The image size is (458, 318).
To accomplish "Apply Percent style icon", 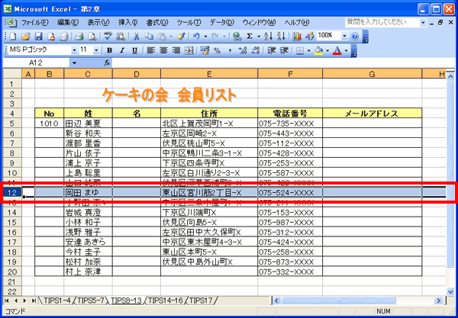I will pos(217,51).
